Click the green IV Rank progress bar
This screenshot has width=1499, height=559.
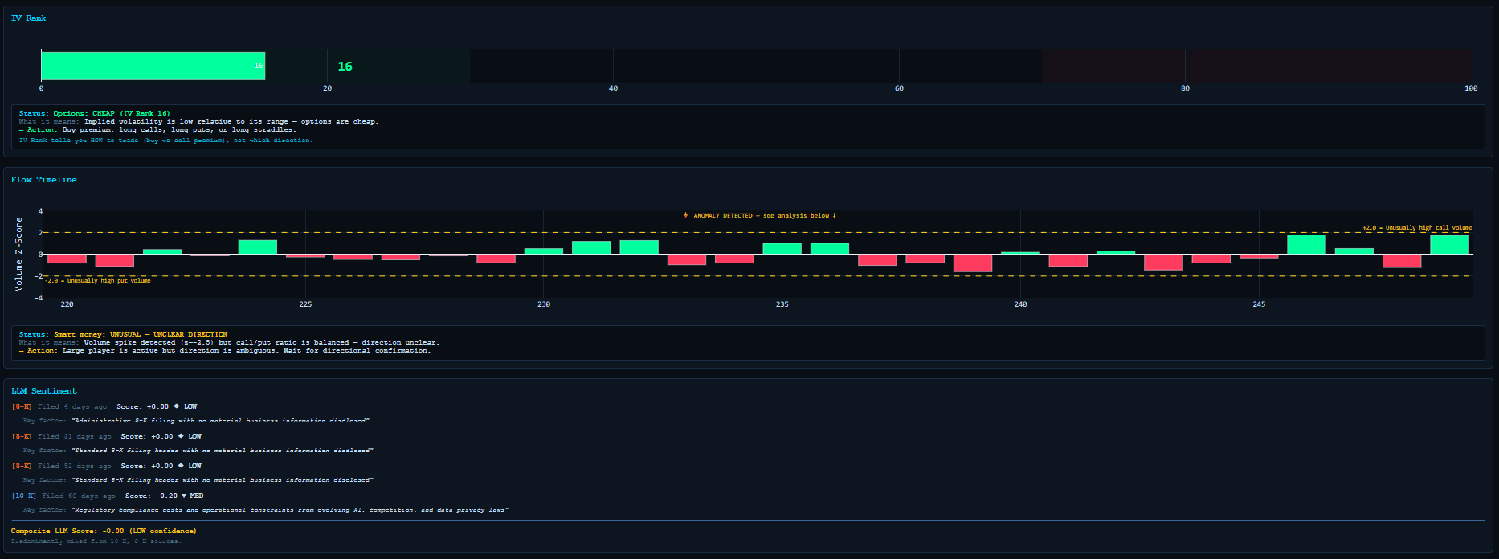pyautogui.click(x=153, y=66)
